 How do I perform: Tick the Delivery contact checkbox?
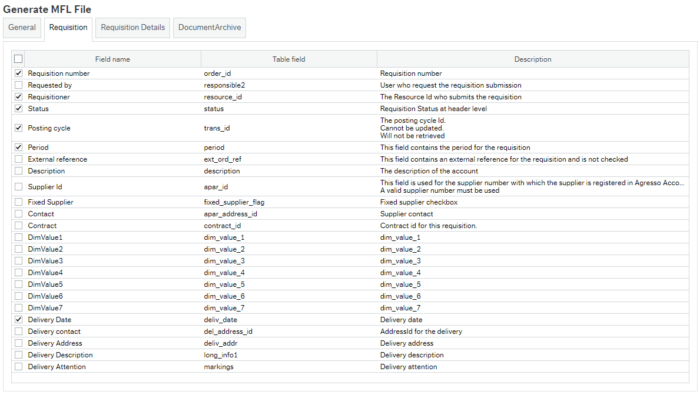click(x=18, y=332)
